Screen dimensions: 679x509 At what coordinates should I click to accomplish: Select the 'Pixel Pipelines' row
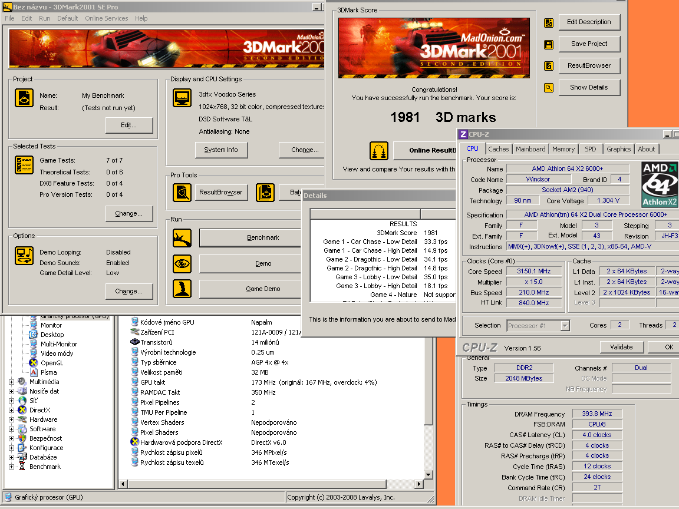coord(193,402)
